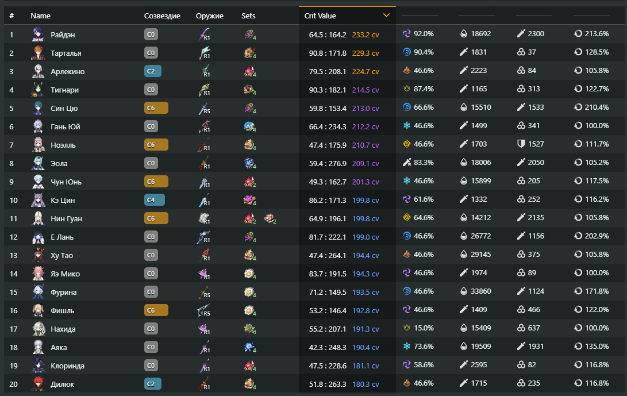Click Кэ Цин's artifact set icon

pos(250,200)
